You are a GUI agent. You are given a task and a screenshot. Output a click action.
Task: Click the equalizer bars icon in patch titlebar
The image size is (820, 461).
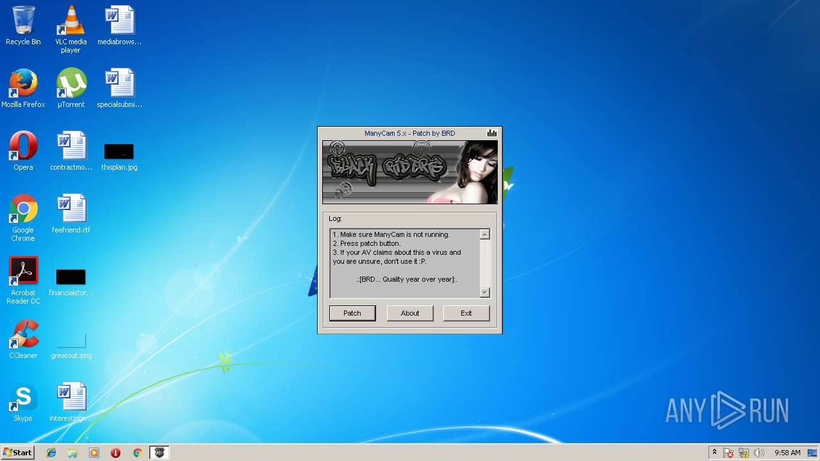point(491,133)
